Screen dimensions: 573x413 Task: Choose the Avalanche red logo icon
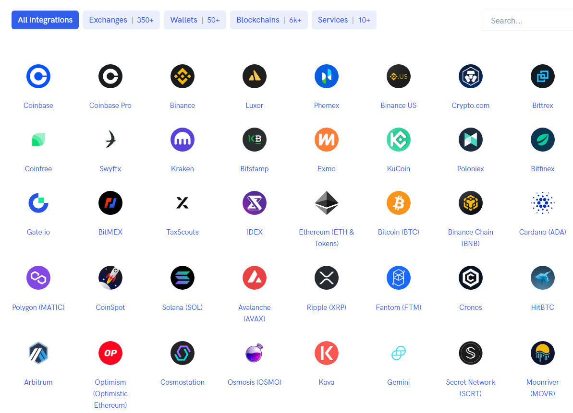(x=255, y=278)
